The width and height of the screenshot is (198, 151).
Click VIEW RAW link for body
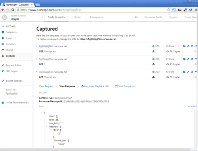(192, 106)
